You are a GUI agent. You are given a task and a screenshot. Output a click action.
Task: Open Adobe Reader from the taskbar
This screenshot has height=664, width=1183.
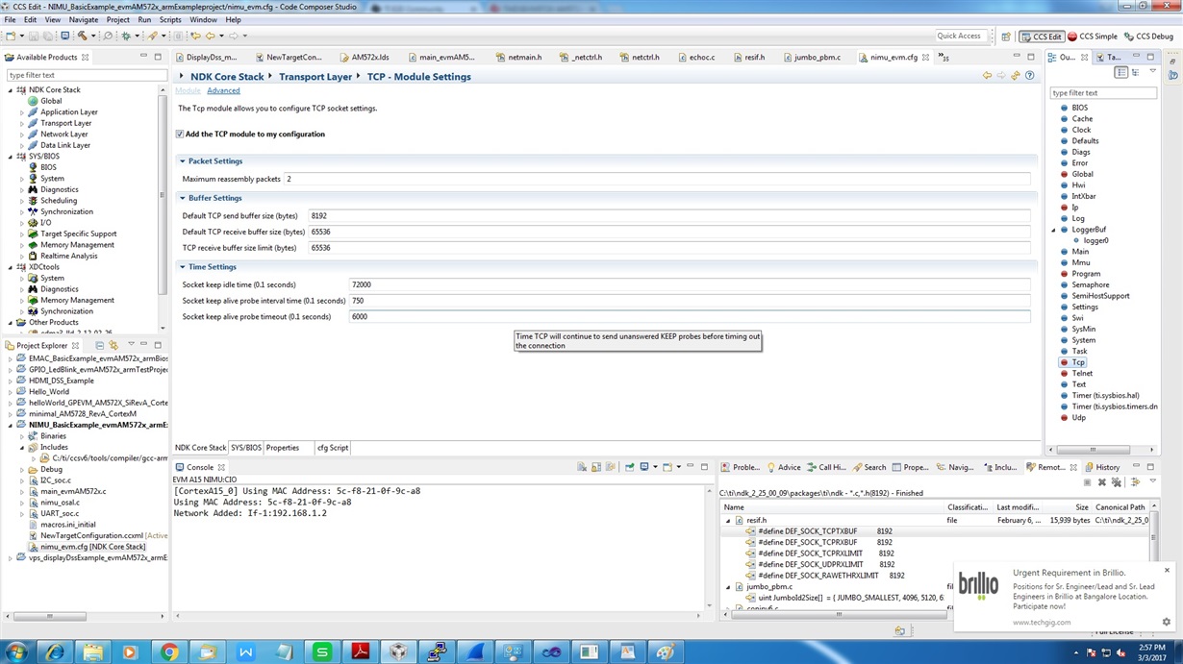tap(361, 652)
